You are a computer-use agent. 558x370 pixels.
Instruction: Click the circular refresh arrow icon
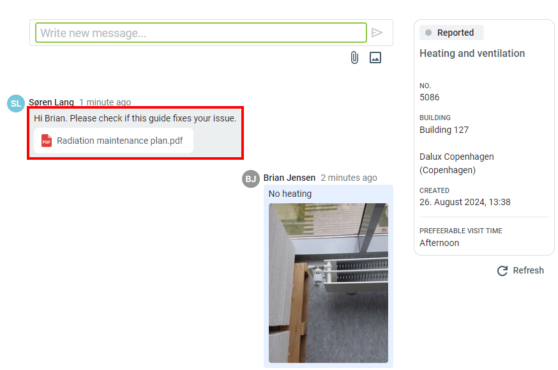(502, 271)
